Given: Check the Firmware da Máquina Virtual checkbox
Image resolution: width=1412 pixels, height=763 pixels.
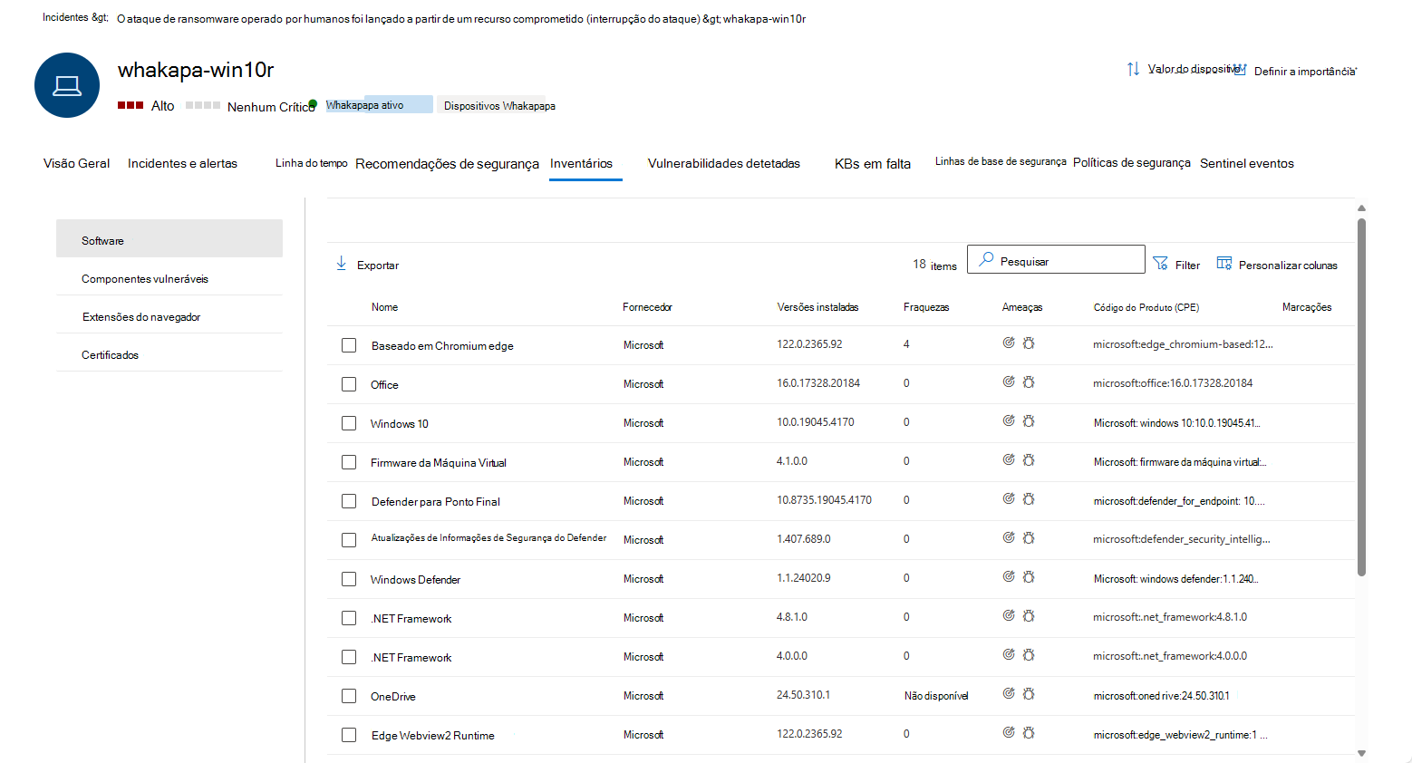Looking at the screenshot, I should pyautogui.click(x=349, y=462).
